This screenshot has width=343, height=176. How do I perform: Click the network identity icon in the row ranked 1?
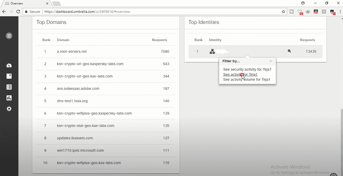[x=212, y=51]
